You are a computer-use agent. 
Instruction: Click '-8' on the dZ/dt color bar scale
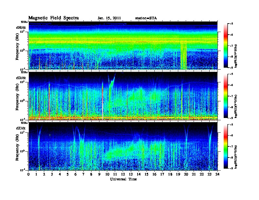click(232, 158)
